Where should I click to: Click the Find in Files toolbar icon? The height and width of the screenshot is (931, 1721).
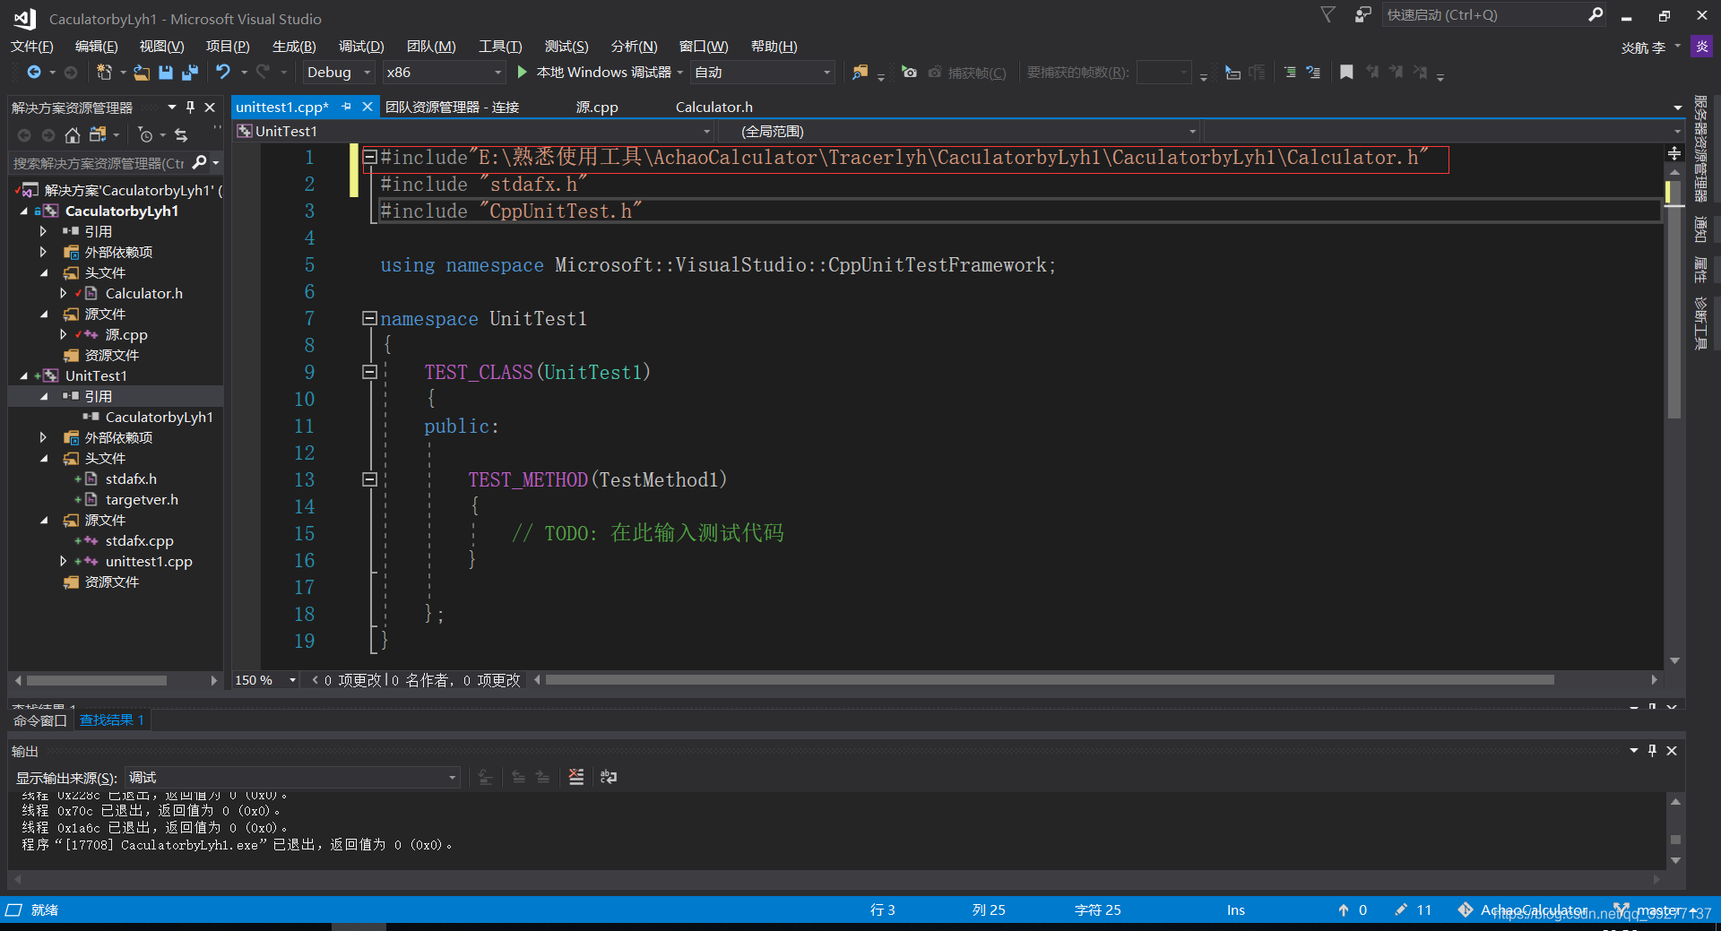click(x=860, y=72)
